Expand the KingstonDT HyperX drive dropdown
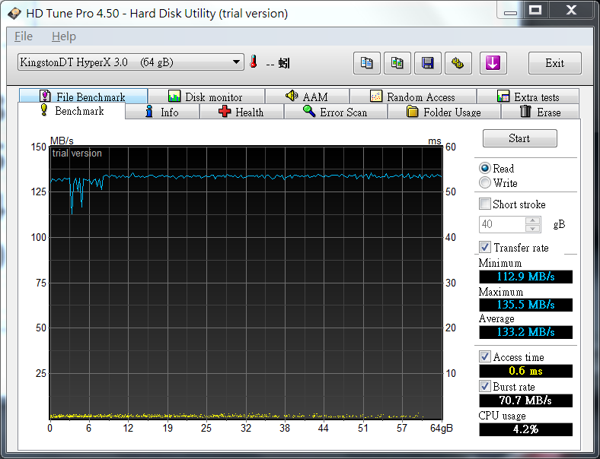This screenshot has height=459, width=600. (x=130, y=62)
